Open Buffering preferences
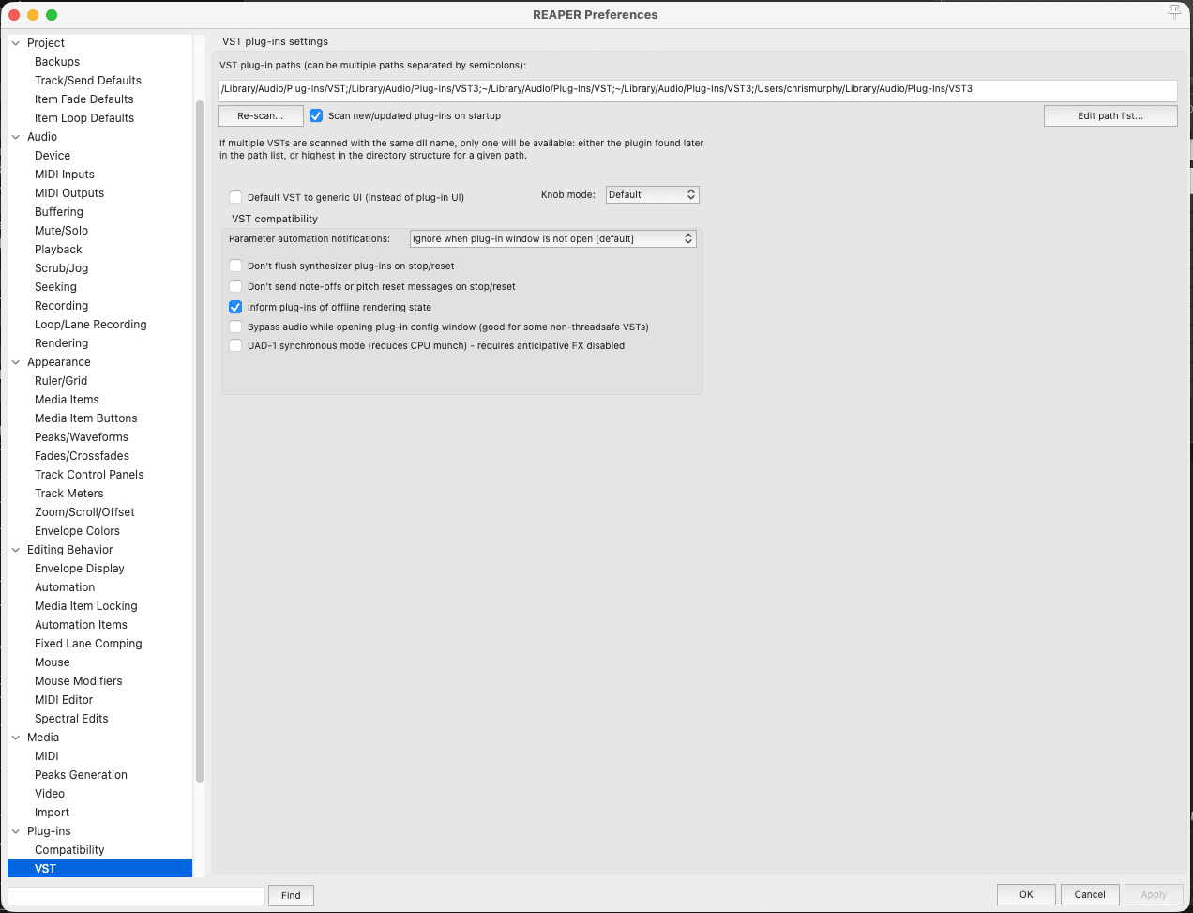Viewport: 1193px width, 913px height. point(59,212)
